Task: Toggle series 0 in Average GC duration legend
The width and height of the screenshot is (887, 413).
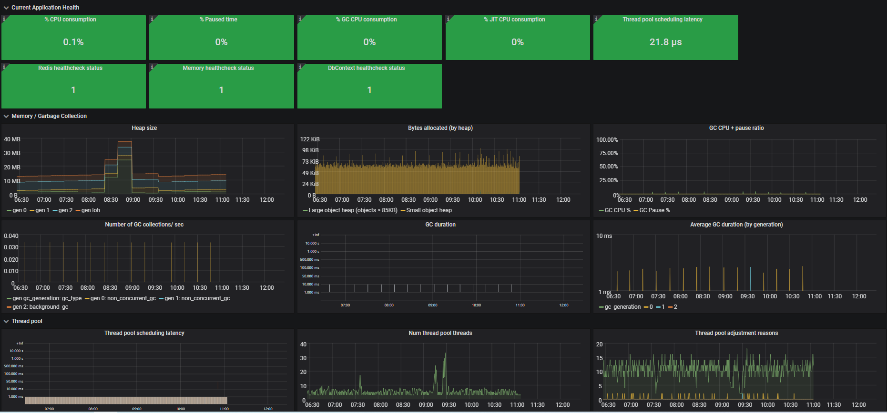Action: pyautogui.click(x=651, y=307)
